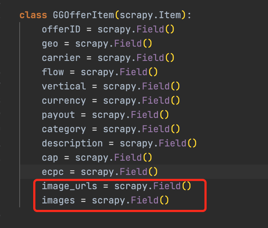Click Field call on the description line
The image size is (268, 228).
[x=173, y=143]
